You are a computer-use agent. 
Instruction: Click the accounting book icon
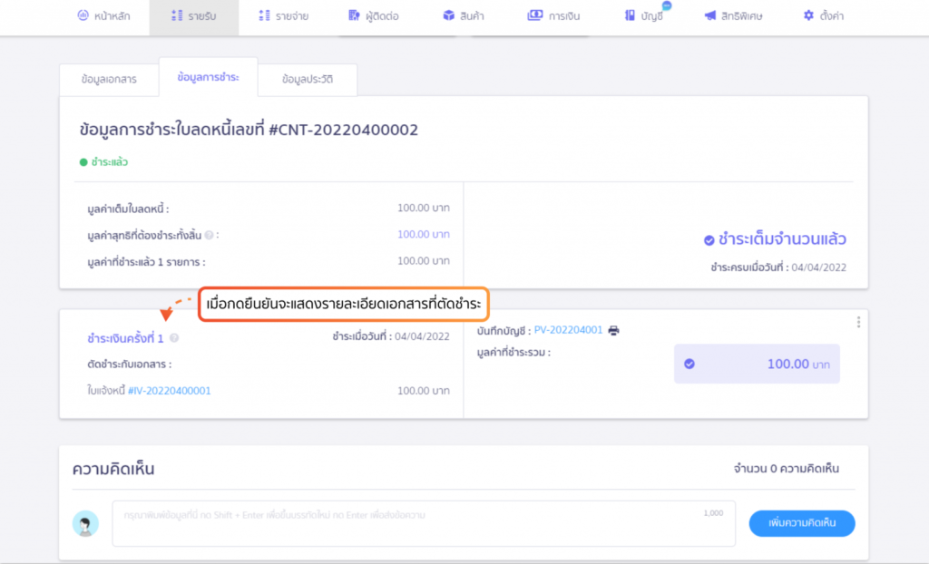click(630, 15)
